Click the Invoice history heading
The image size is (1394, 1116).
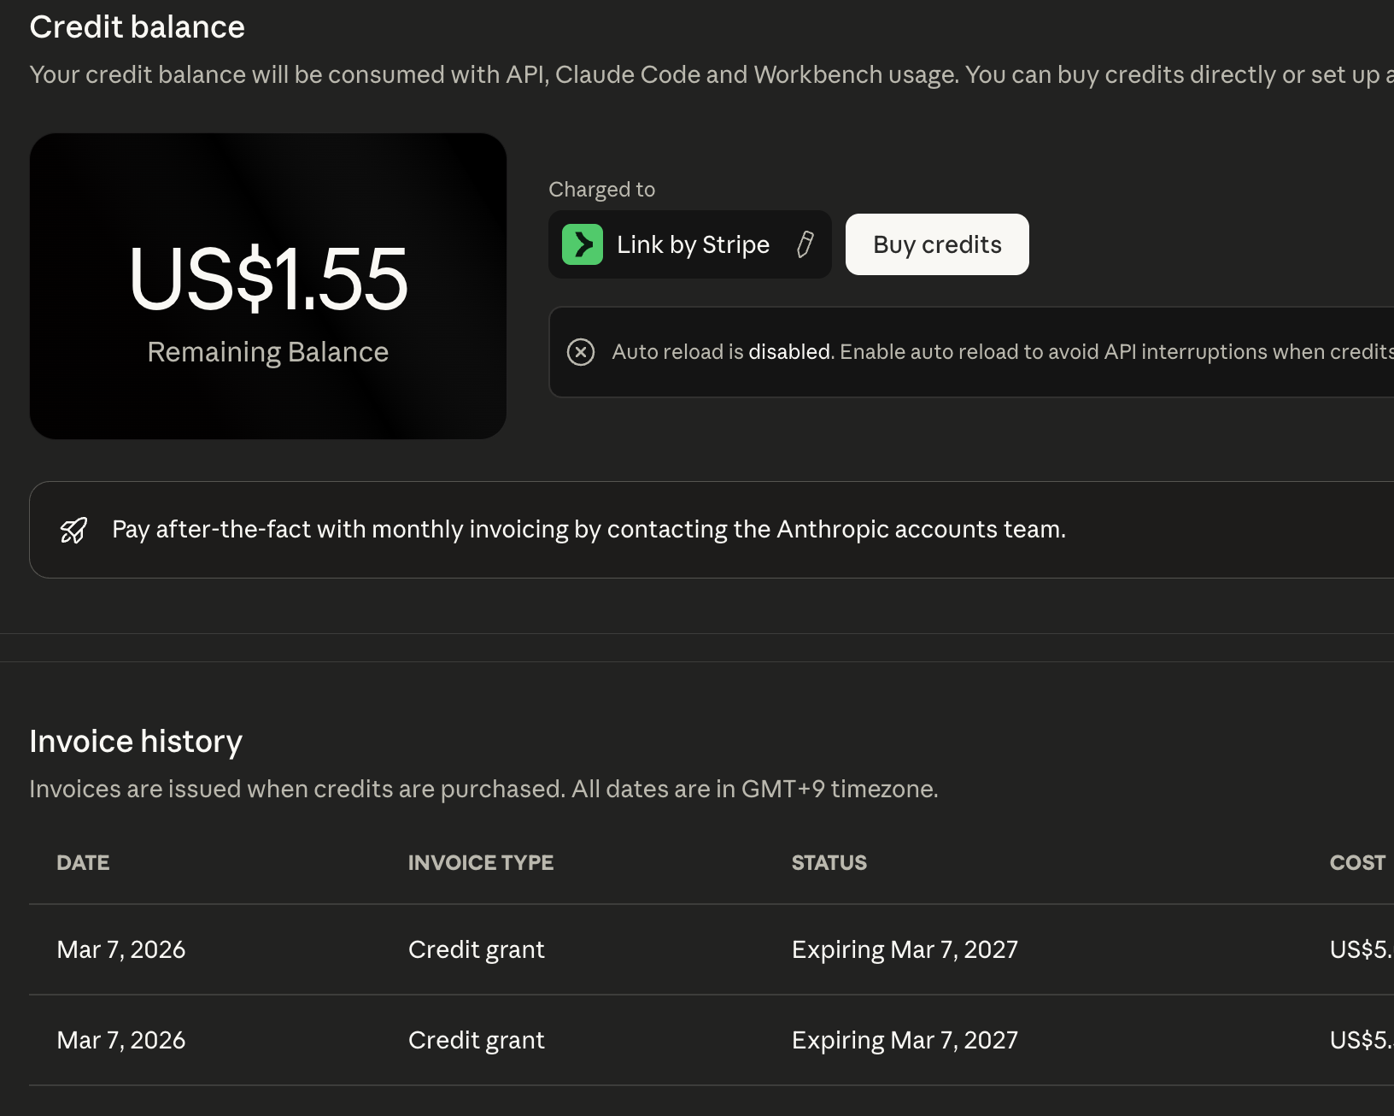point(136,741)
